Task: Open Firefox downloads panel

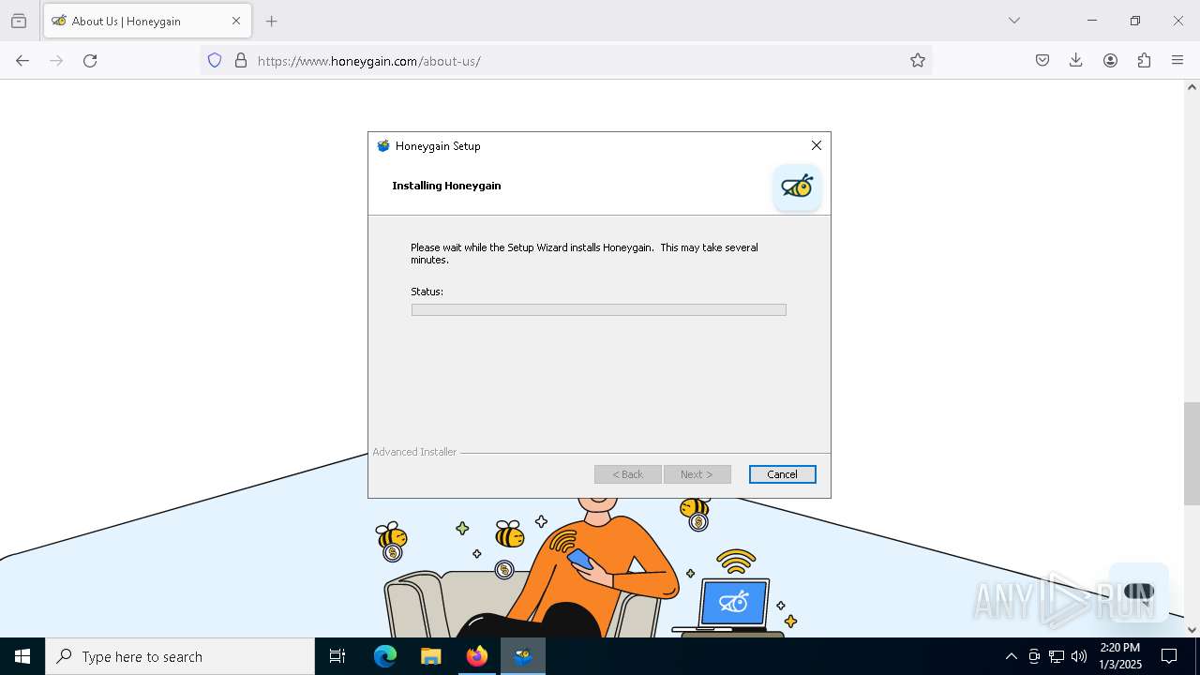Action: pyautogui.click(x=1075, y=60)
